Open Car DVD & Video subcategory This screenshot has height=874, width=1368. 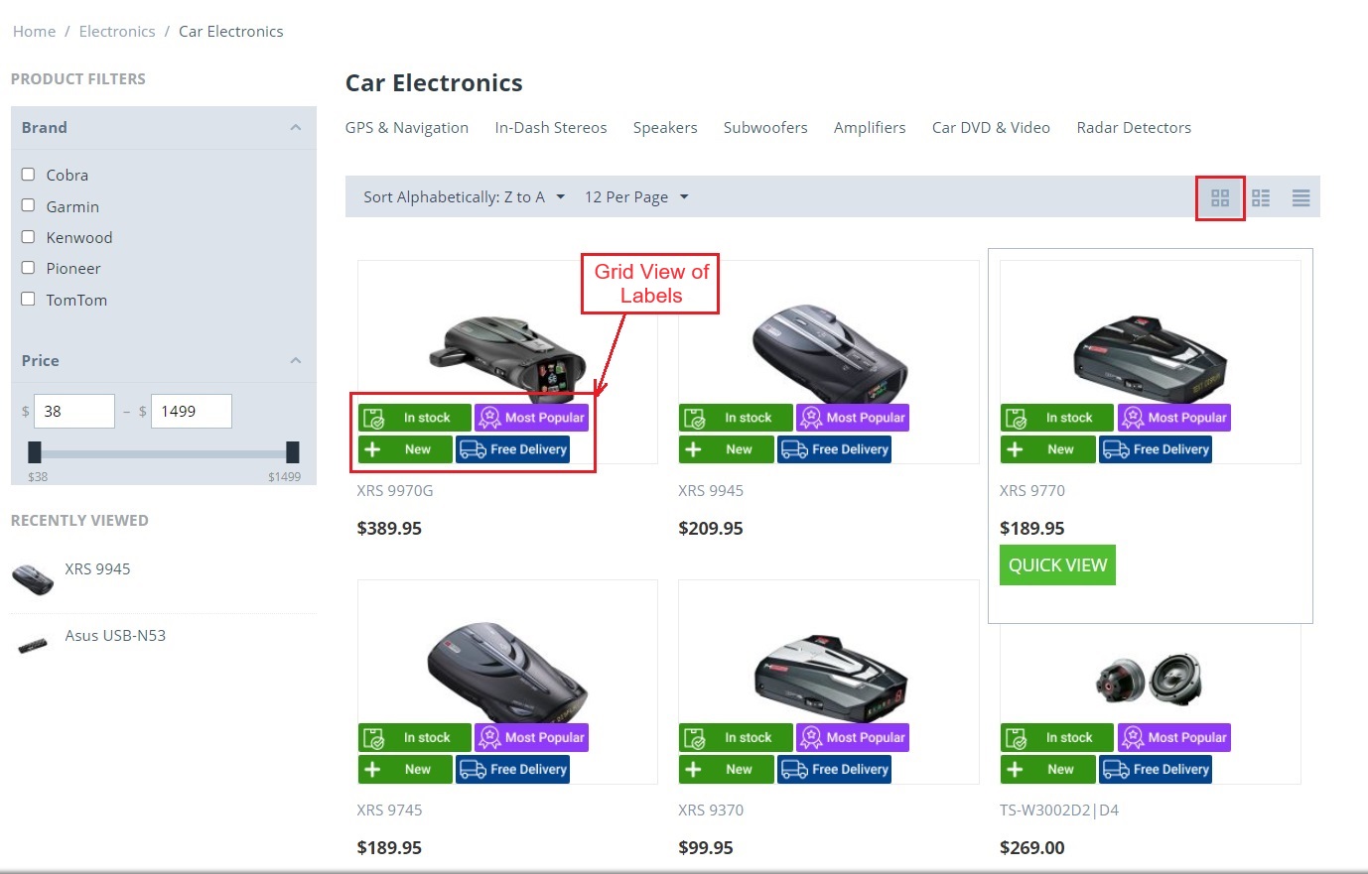tap(991, 128)
